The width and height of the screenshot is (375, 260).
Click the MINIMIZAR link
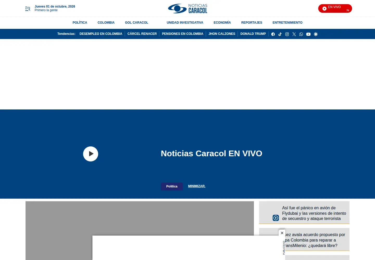click(197, 186)
